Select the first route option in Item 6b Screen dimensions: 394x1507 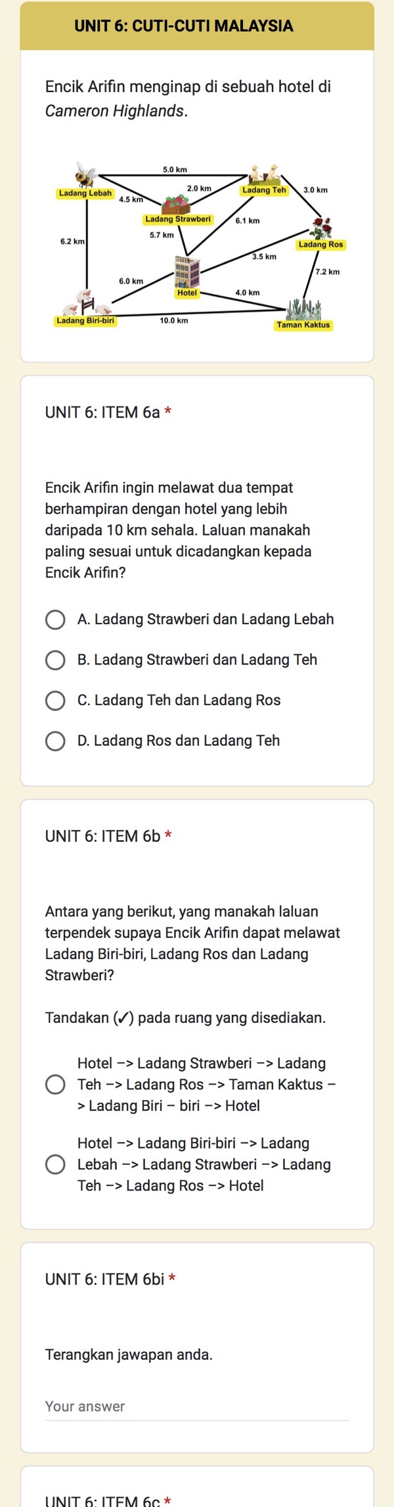56,1084
